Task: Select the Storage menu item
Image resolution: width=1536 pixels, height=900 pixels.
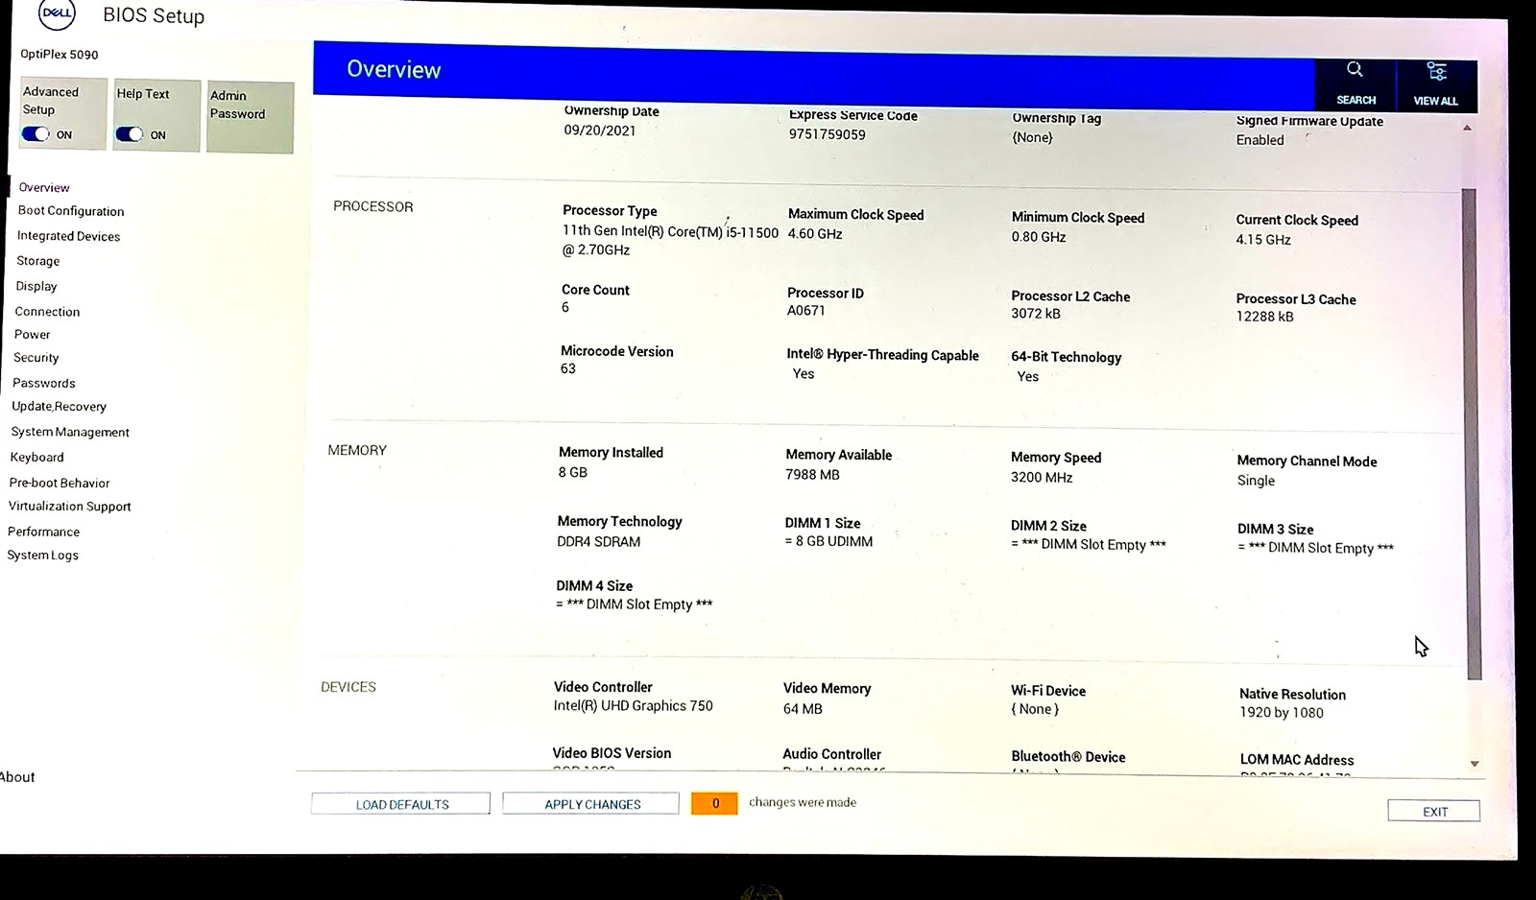Action: pos(38,261)
